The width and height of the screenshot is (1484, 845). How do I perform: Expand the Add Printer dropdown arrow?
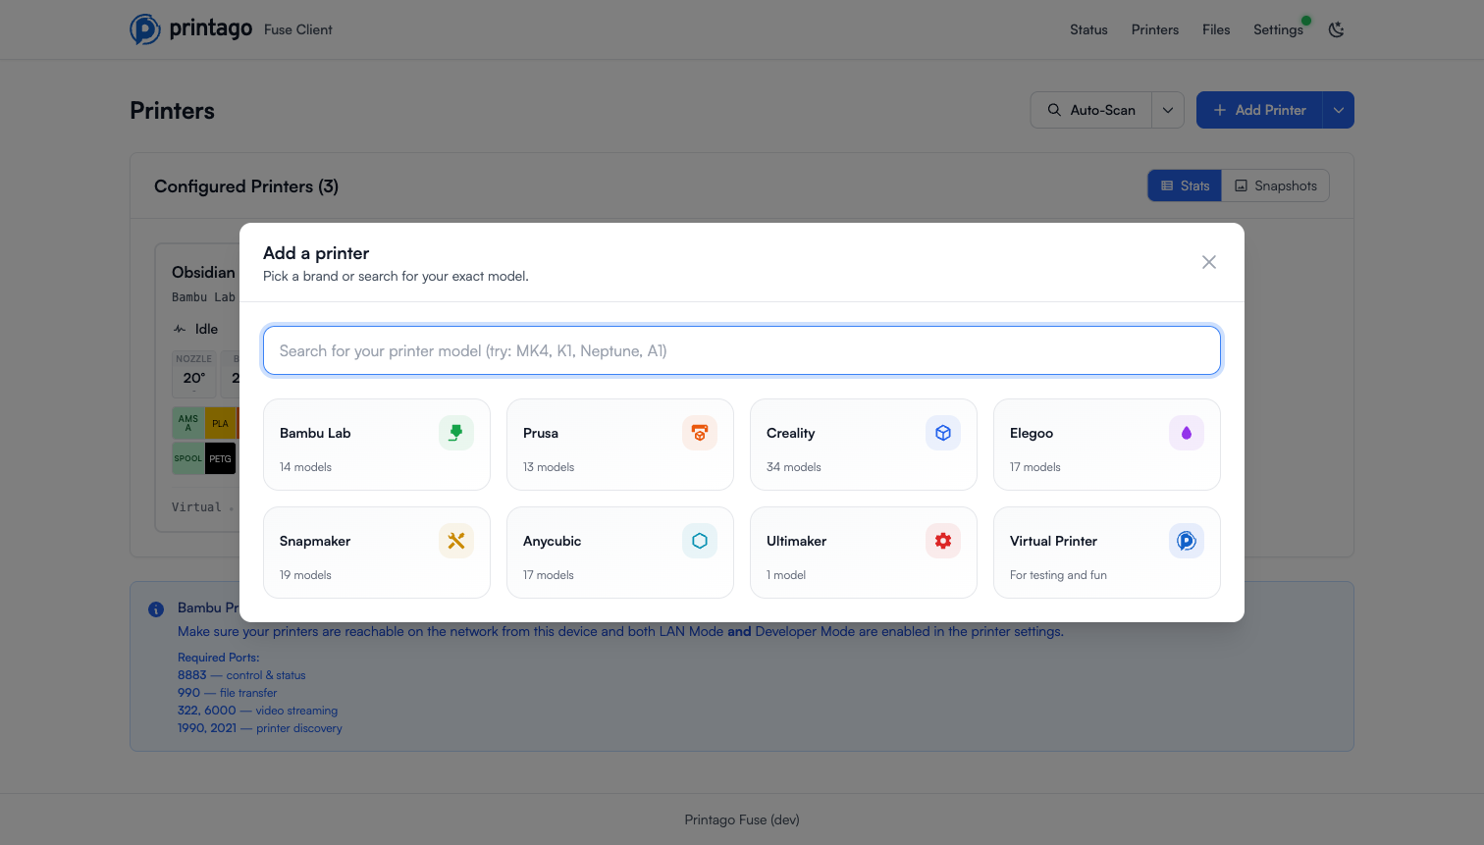tap(1339, 110)
